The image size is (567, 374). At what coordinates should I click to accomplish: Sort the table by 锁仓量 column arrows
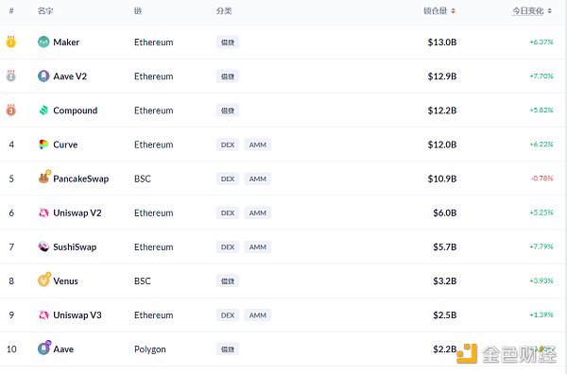[453, 11]
